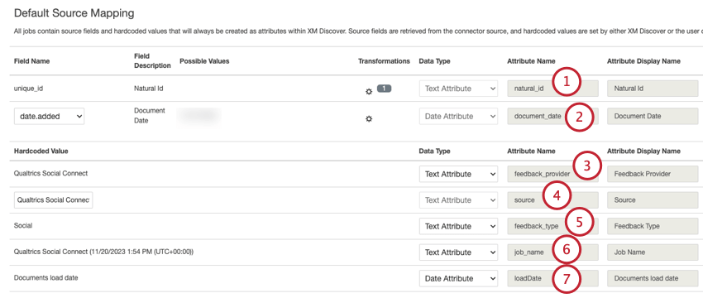This screenshot has height=298, width=703.
Task: Open the date.added field name dropdown
Action: pos(49,116)
